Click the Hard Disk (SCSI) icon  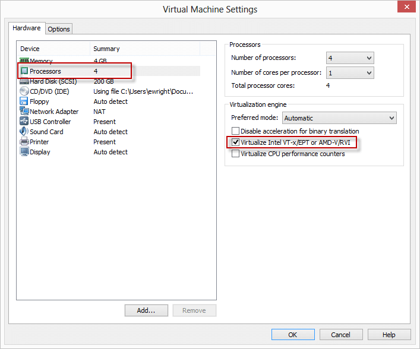[24, 81]
